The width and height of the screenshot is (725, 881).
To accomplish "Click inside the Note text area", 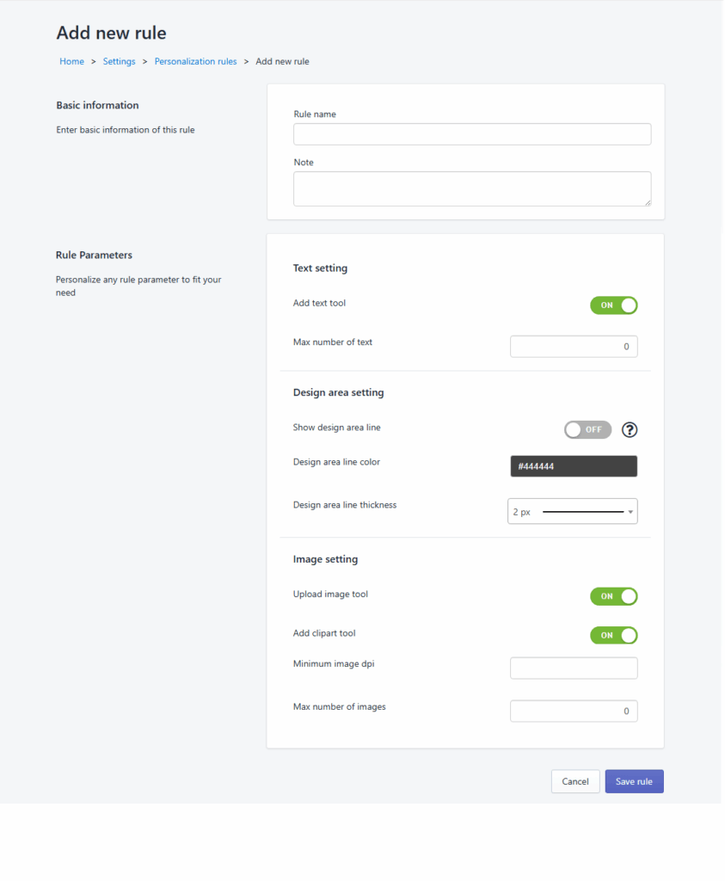I will click(472, 188).
